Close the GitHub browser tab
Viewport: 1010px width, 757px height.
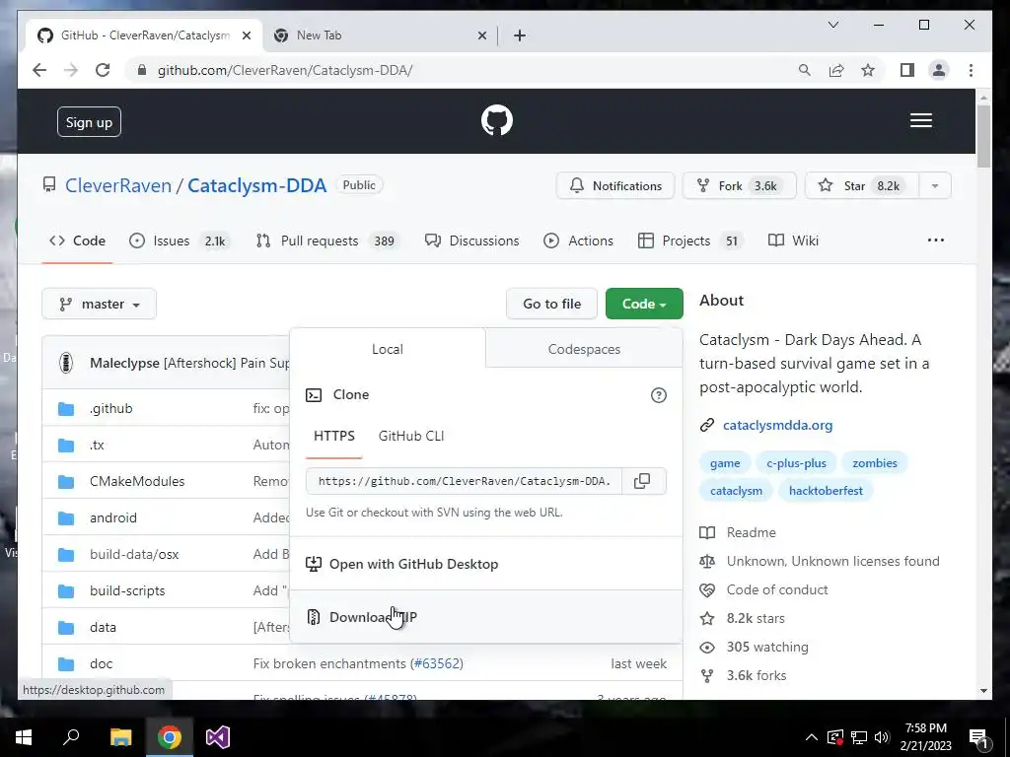click(x=246, y=35)
